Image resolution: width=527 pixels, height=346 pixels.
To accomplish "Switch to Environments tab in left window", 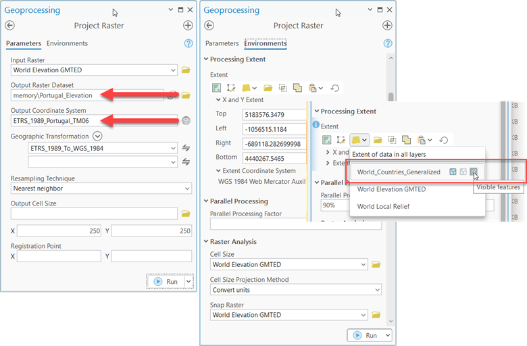I will (67, 43).
